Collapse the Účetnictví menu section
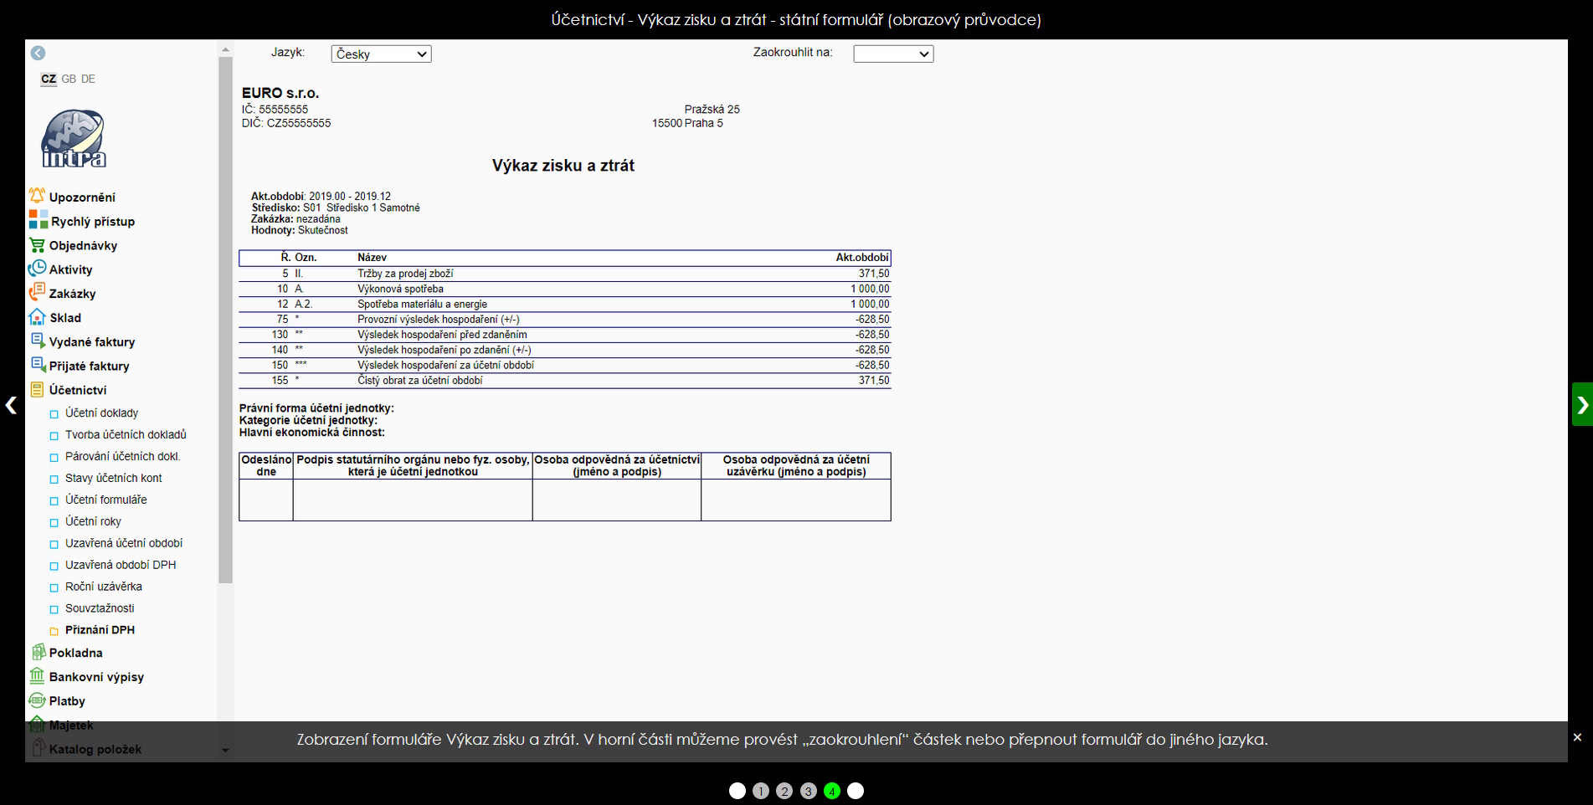This screenshot has width=1593, height=805. [x=77, y=390]
